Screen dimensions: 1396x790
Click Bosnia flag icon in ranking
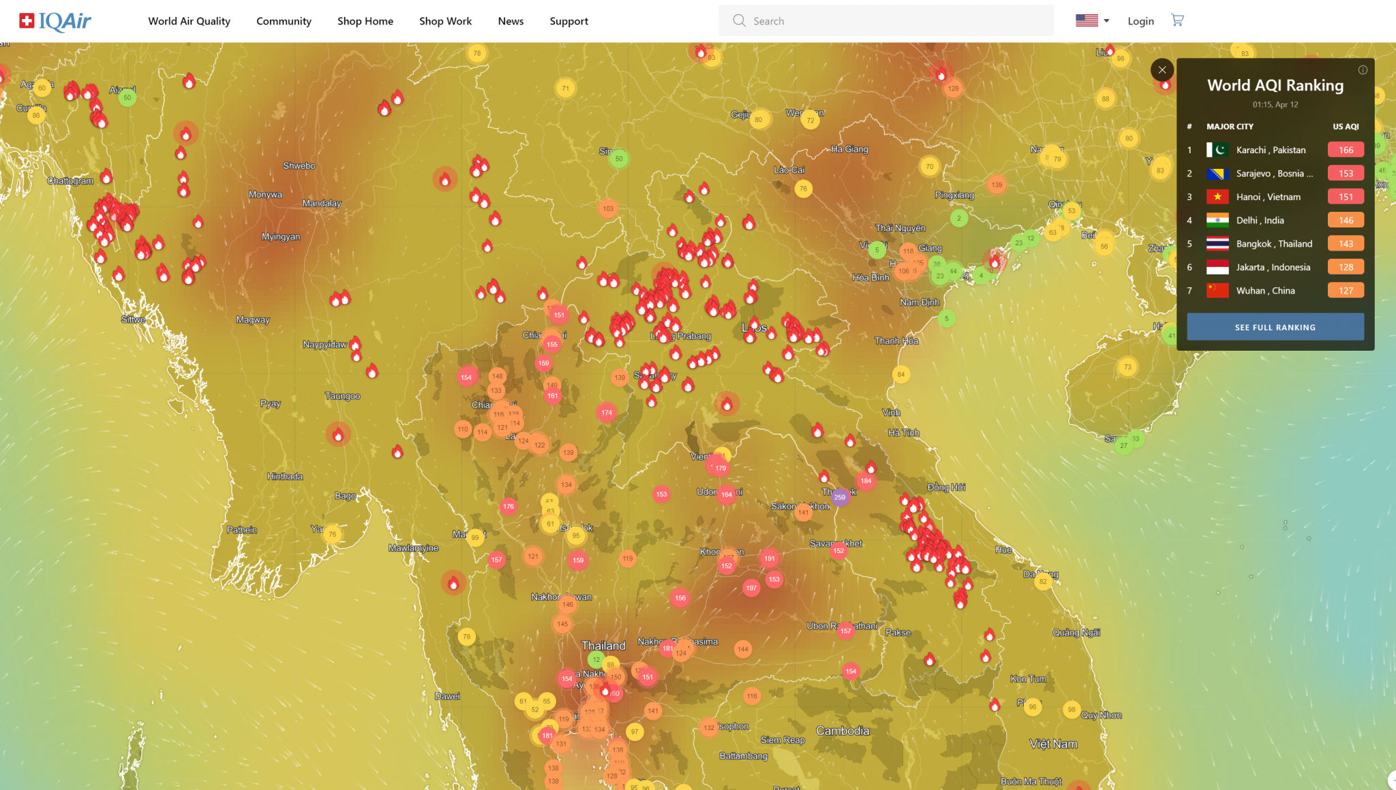click(1217, 174)
